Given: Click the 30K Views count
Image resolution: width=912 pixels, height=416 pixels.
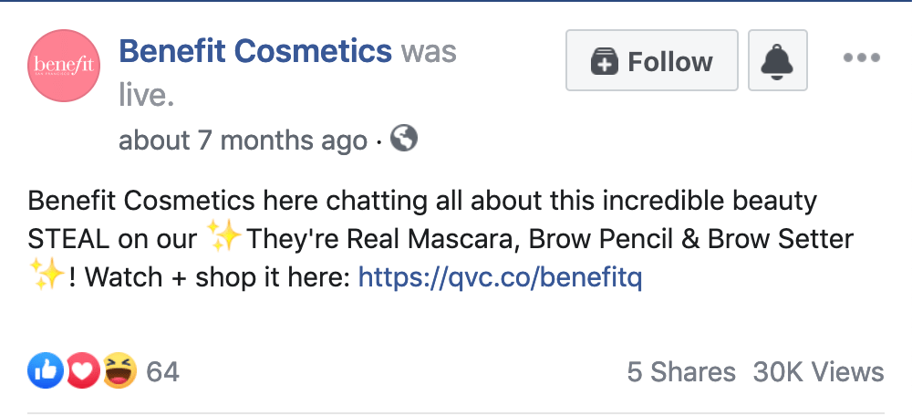Looking at the screenshot, I should tap(818, 371).
